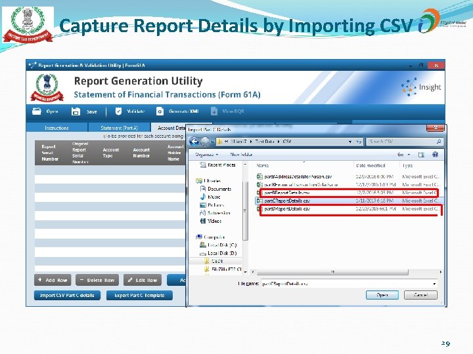
Task: Click the Edit Row button
Action: point(143,280)
